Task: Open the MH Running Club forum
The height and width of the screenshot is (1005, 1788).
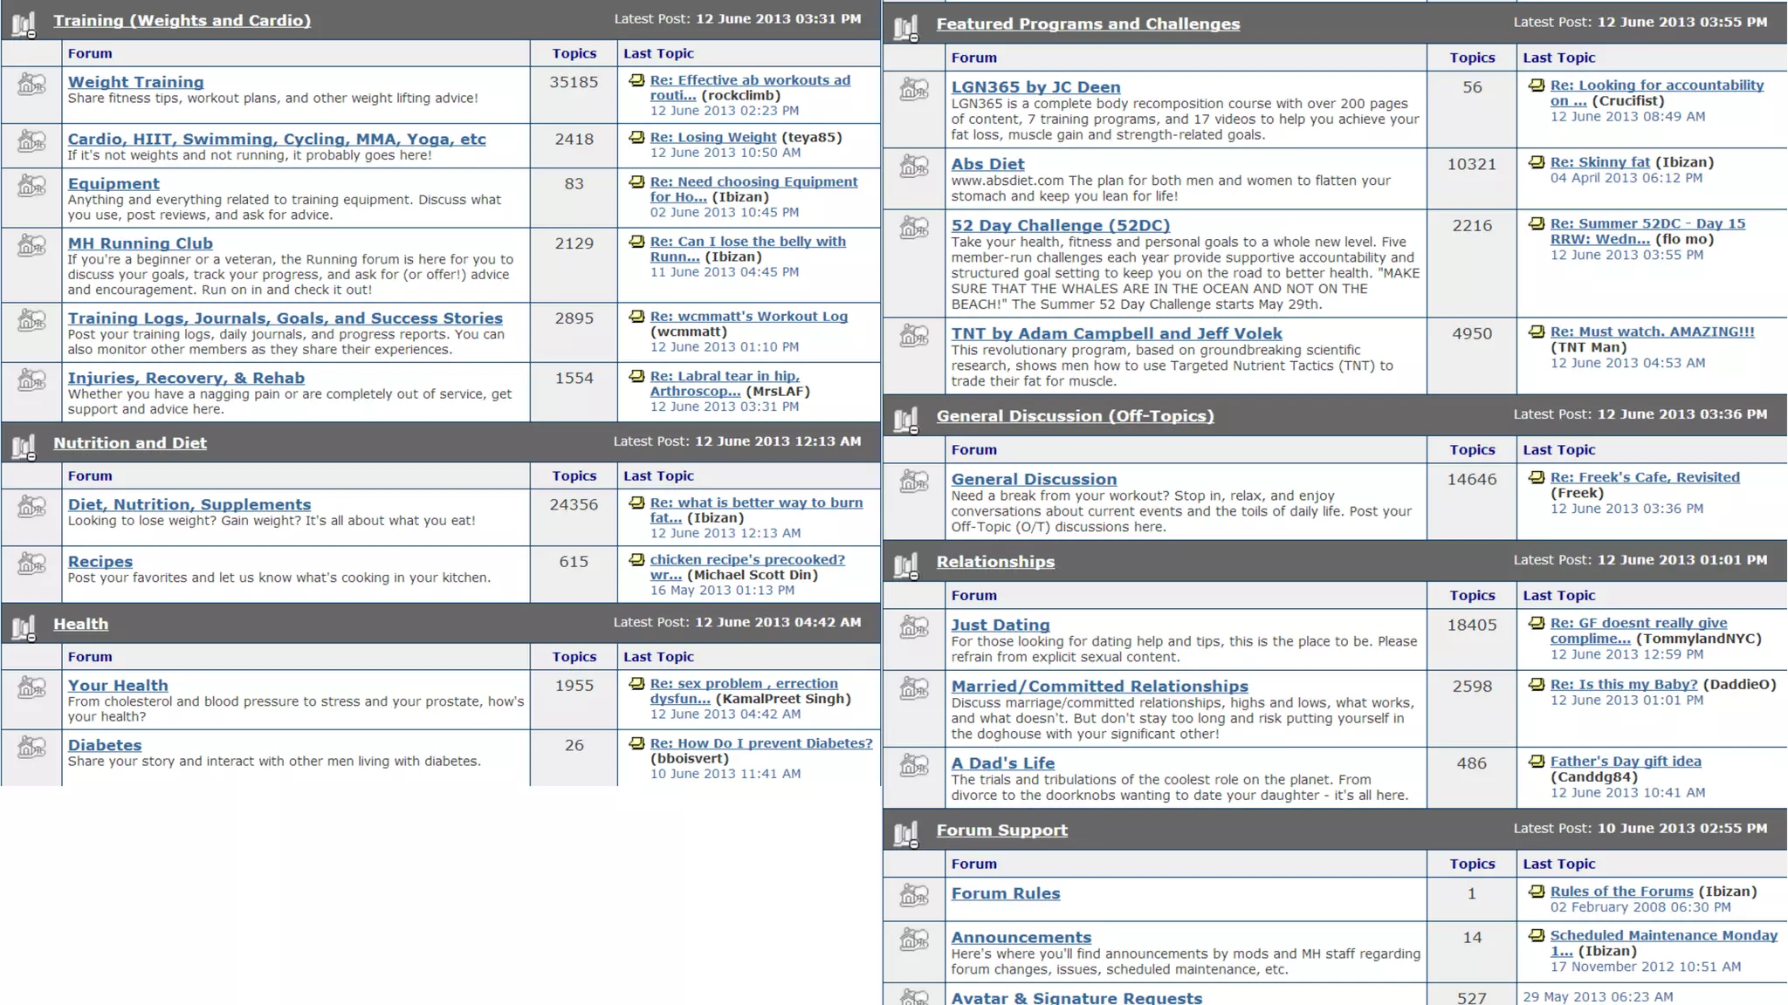Action: [141, 243]
